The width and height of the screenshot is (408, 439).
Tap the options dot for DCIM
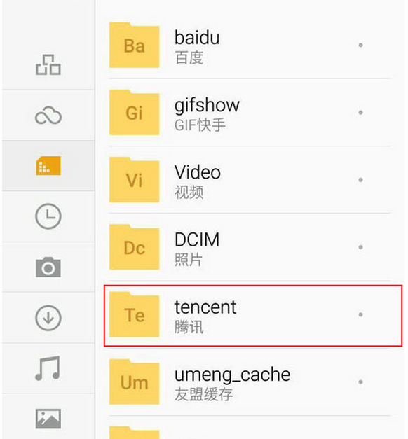point(360,247)
